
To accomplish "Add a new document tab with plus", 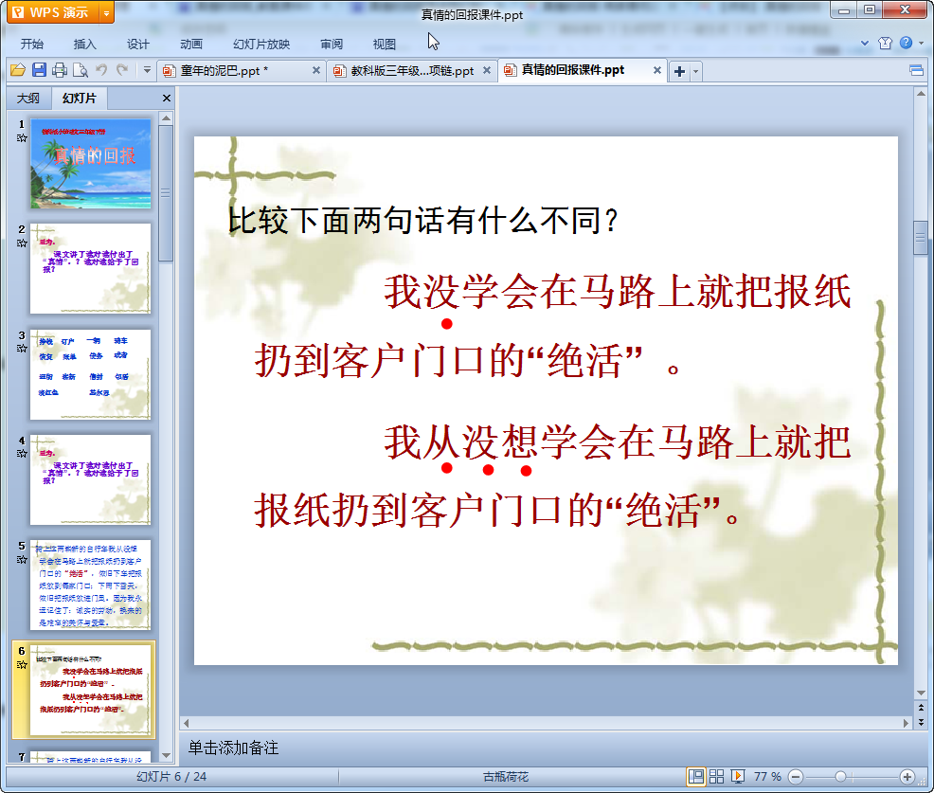I will coord(679,71).
